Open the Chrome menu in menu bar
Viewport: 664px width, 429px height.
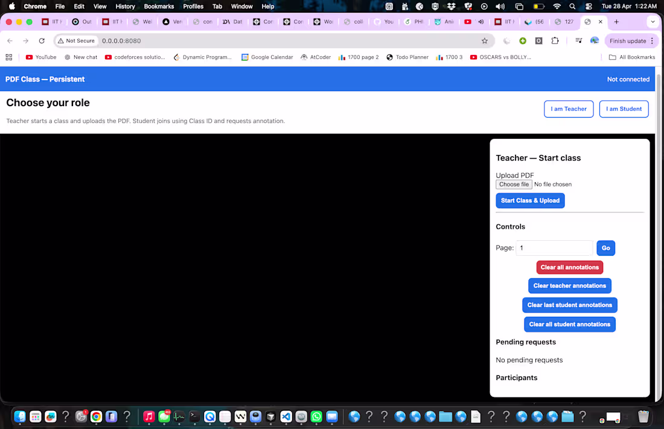pyautogui.click(x=35, y=7)
